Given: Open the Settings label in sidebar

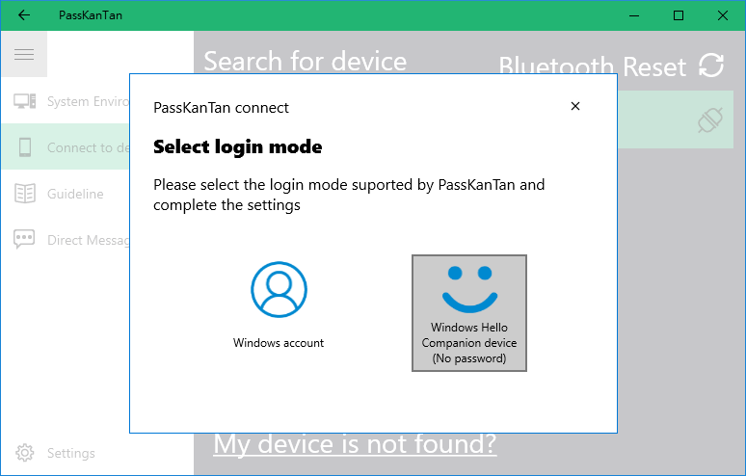Looking at the screenshot, I should tap(71, 453).
